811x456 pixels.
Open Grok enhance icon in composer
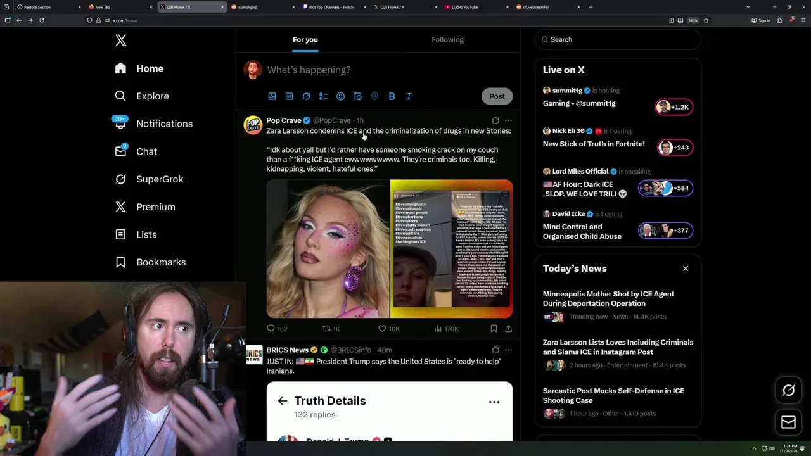pyautogui.click(x=306, y=96)
